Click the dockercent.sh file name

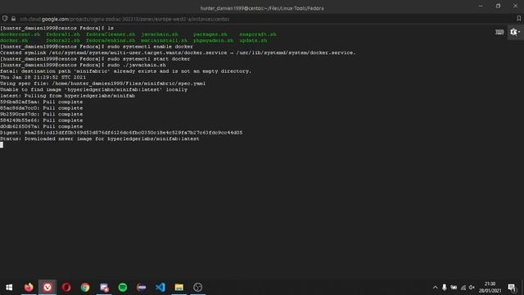(20, 34)
